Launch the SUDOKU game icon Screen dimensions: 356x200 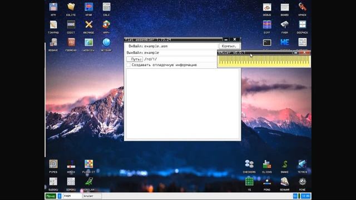[x=53, y=182]
